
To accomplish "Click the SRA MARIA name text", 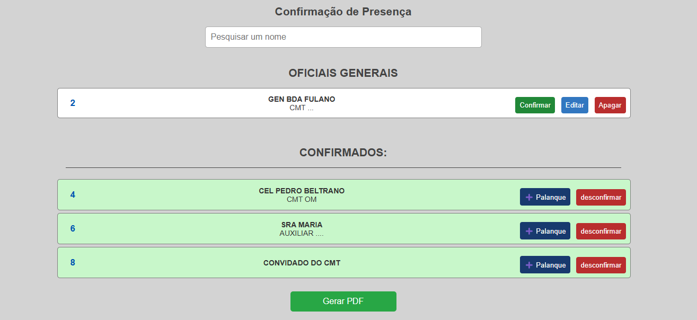I will click(x=302, y=225).
